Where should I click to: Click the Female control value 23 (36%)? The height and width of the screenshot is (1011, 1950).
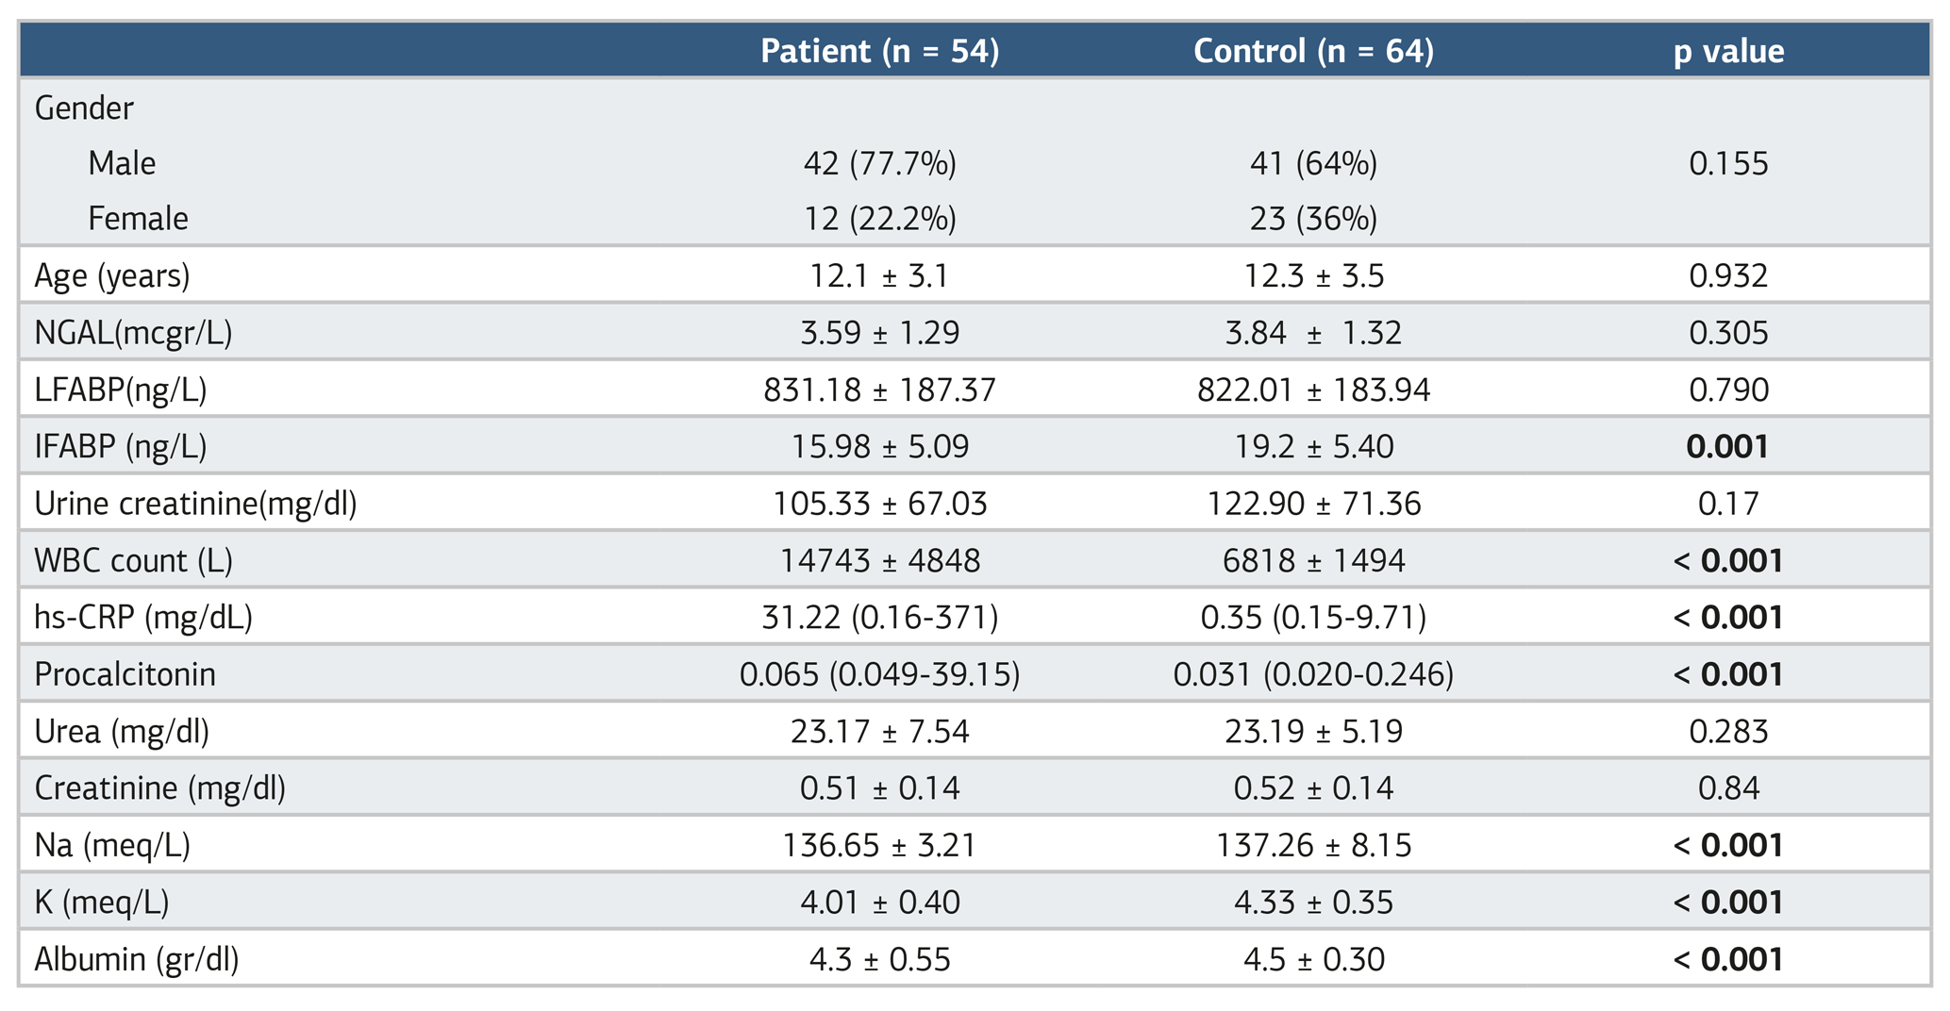point(1313,219)
